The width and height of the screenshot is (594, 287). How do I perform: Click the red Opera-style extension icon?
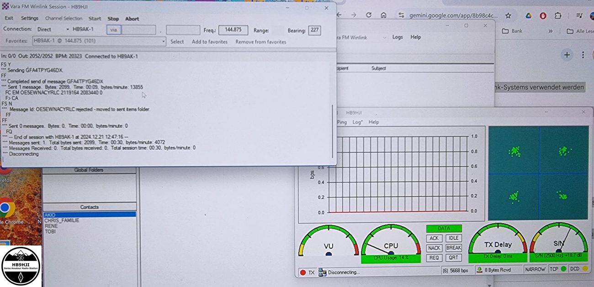pos(543,16)
